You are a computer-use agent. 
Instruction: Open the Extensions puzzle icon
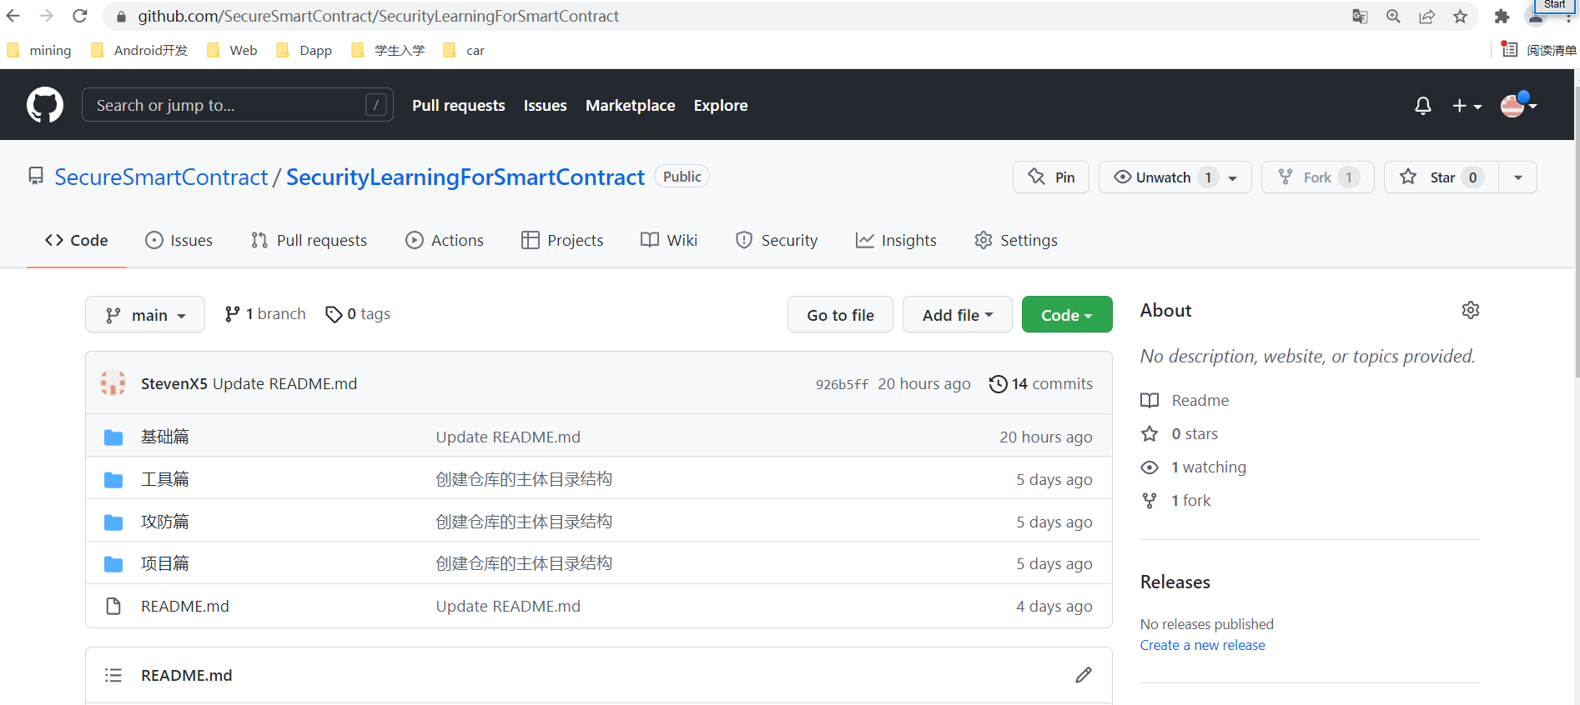1502,16
